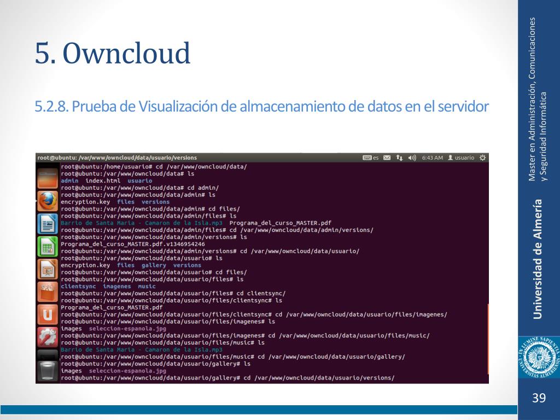This screenshot has width=560, height=420.
Task: Open Ubuntu One launcher icon
Action: click(x=48, y=314)
